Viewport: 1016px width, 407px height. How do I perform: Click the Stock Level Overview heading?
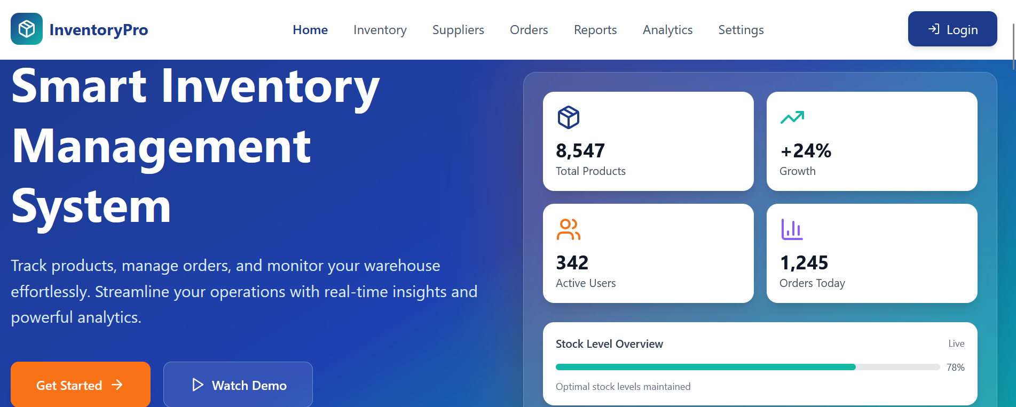(x=609, y=344)
